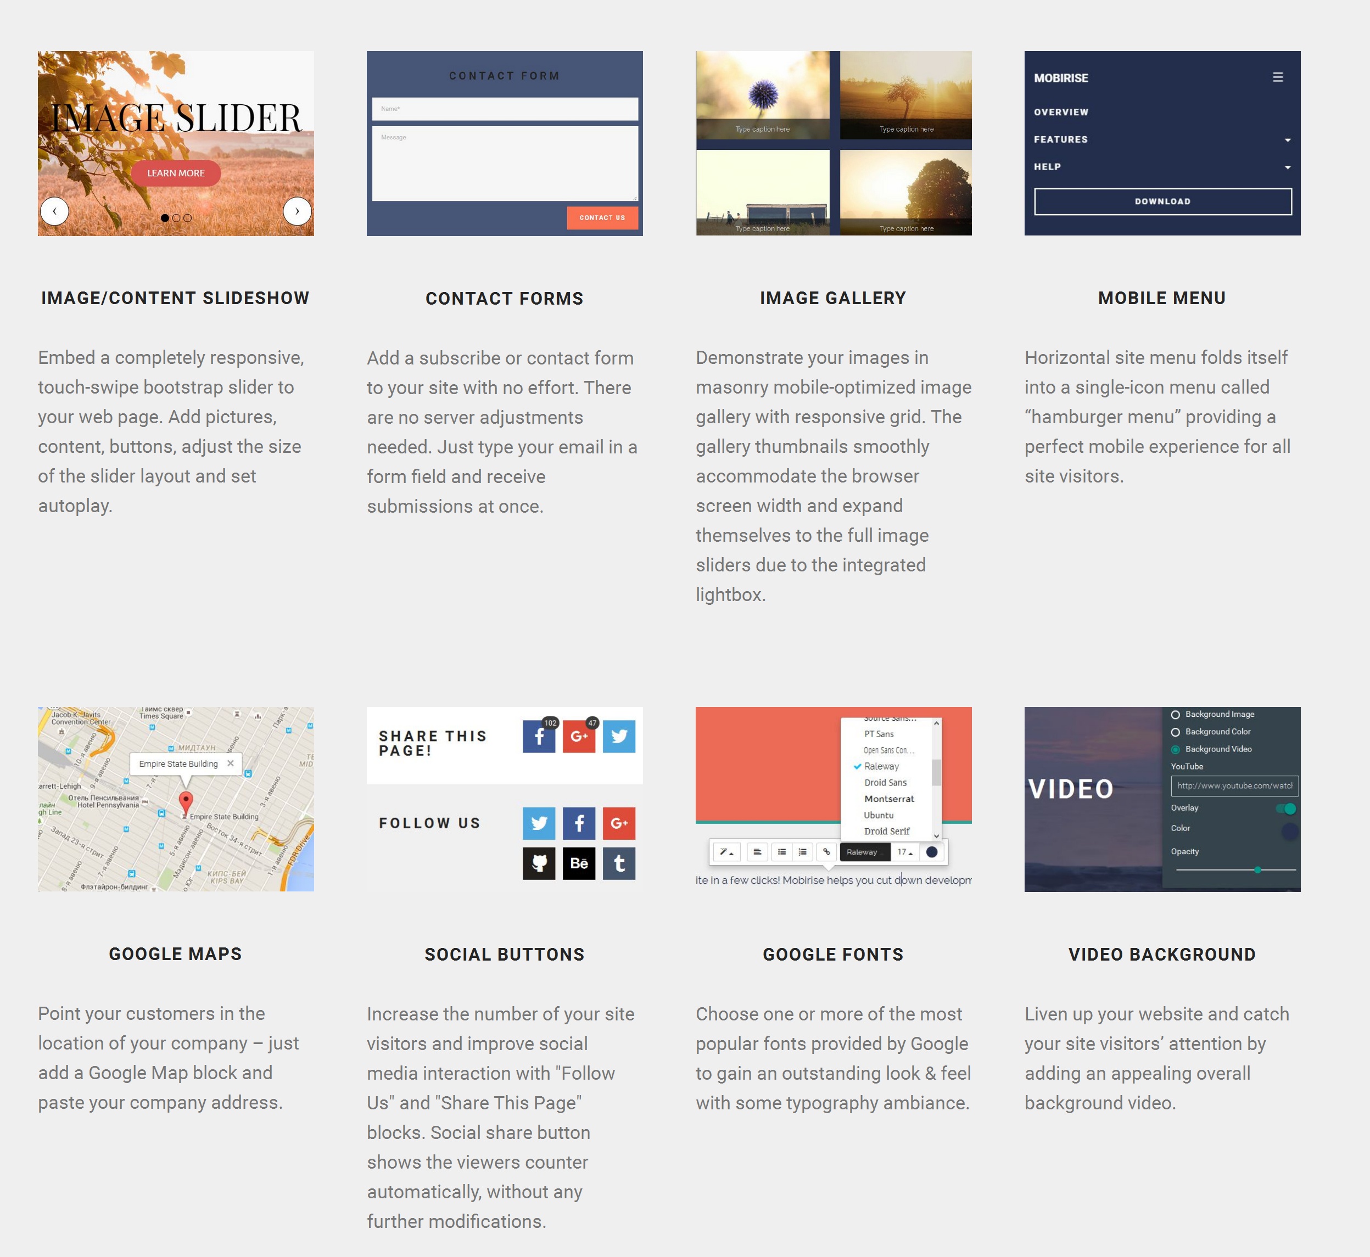1370x1257 pixels.
Task: Click the Twitter share icon
Action: click(619, 737)
